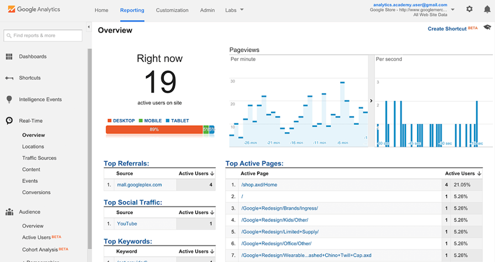Viewport: 495px width, 262px height.
Task: Click mall.googleplex.com referral source
Action: (139, 185)
